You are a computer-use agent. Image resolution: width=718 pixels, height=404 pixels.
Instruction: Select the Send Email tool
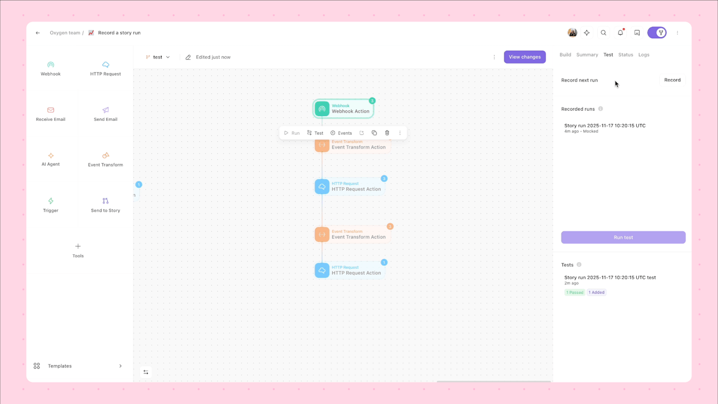point(105,114)
